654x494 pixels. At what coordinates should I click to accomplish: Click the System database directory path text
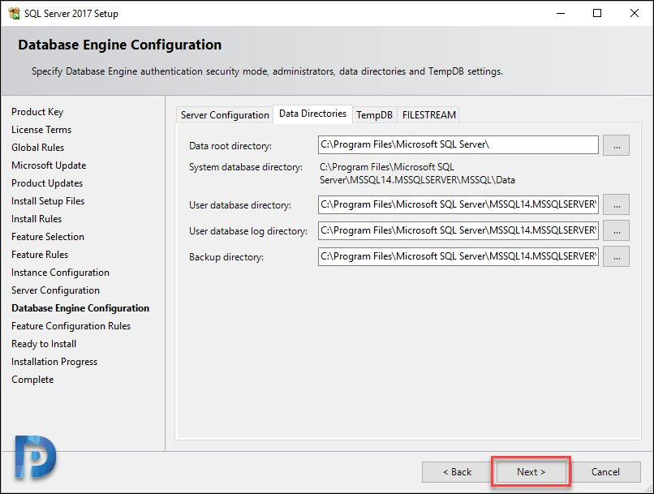pos(417,174)
